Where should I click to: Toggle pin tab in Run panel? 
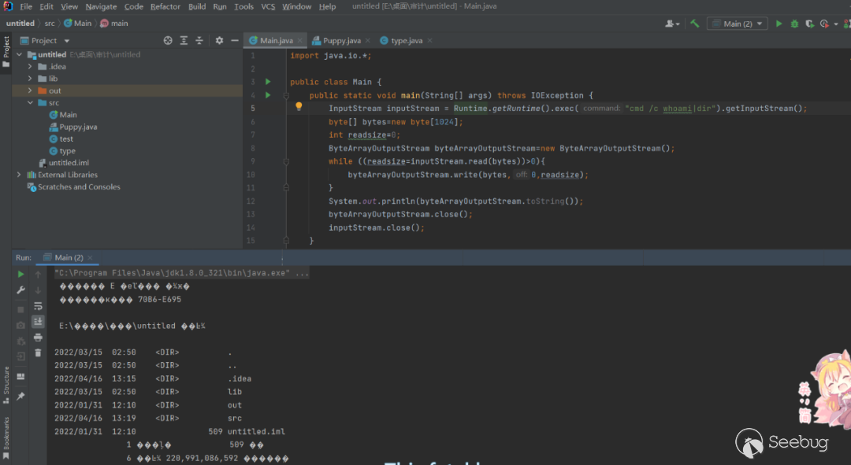coord(20,396)
